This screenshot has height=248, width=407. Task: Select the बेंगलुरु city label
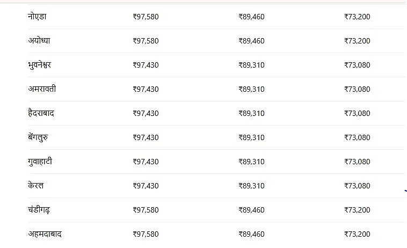(38, 137)
